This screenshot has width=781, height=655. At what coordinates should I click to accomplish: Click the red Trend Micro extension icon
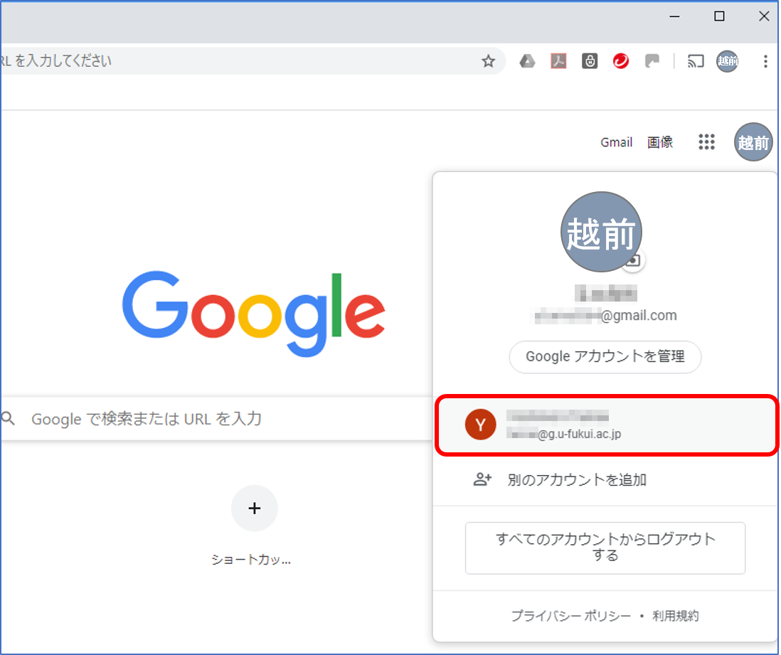pyautogui.click(x=621, y=61)
